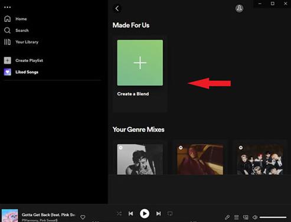The width and height of the screenshot is (291, 222).
Task: Select Create Playlist label
Action: pos(29,60)
